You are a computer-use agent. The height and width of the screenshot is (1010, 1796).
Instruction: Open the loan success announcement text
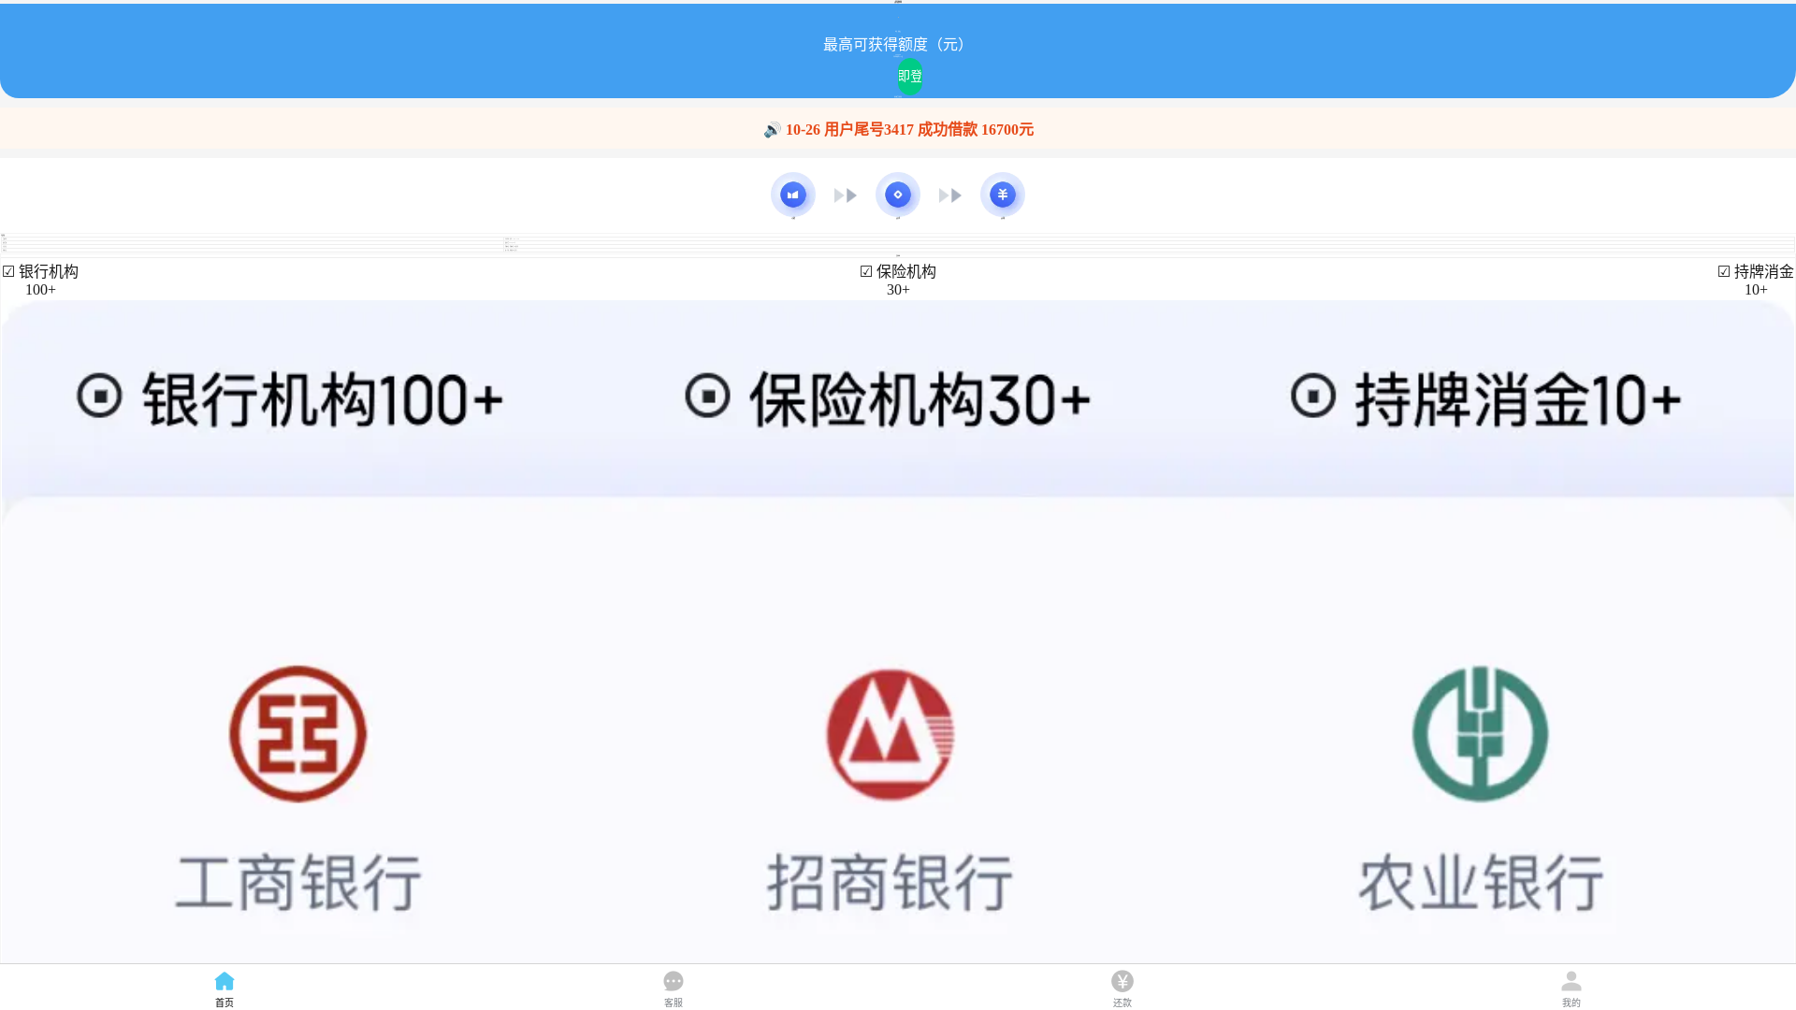[909, 130]
